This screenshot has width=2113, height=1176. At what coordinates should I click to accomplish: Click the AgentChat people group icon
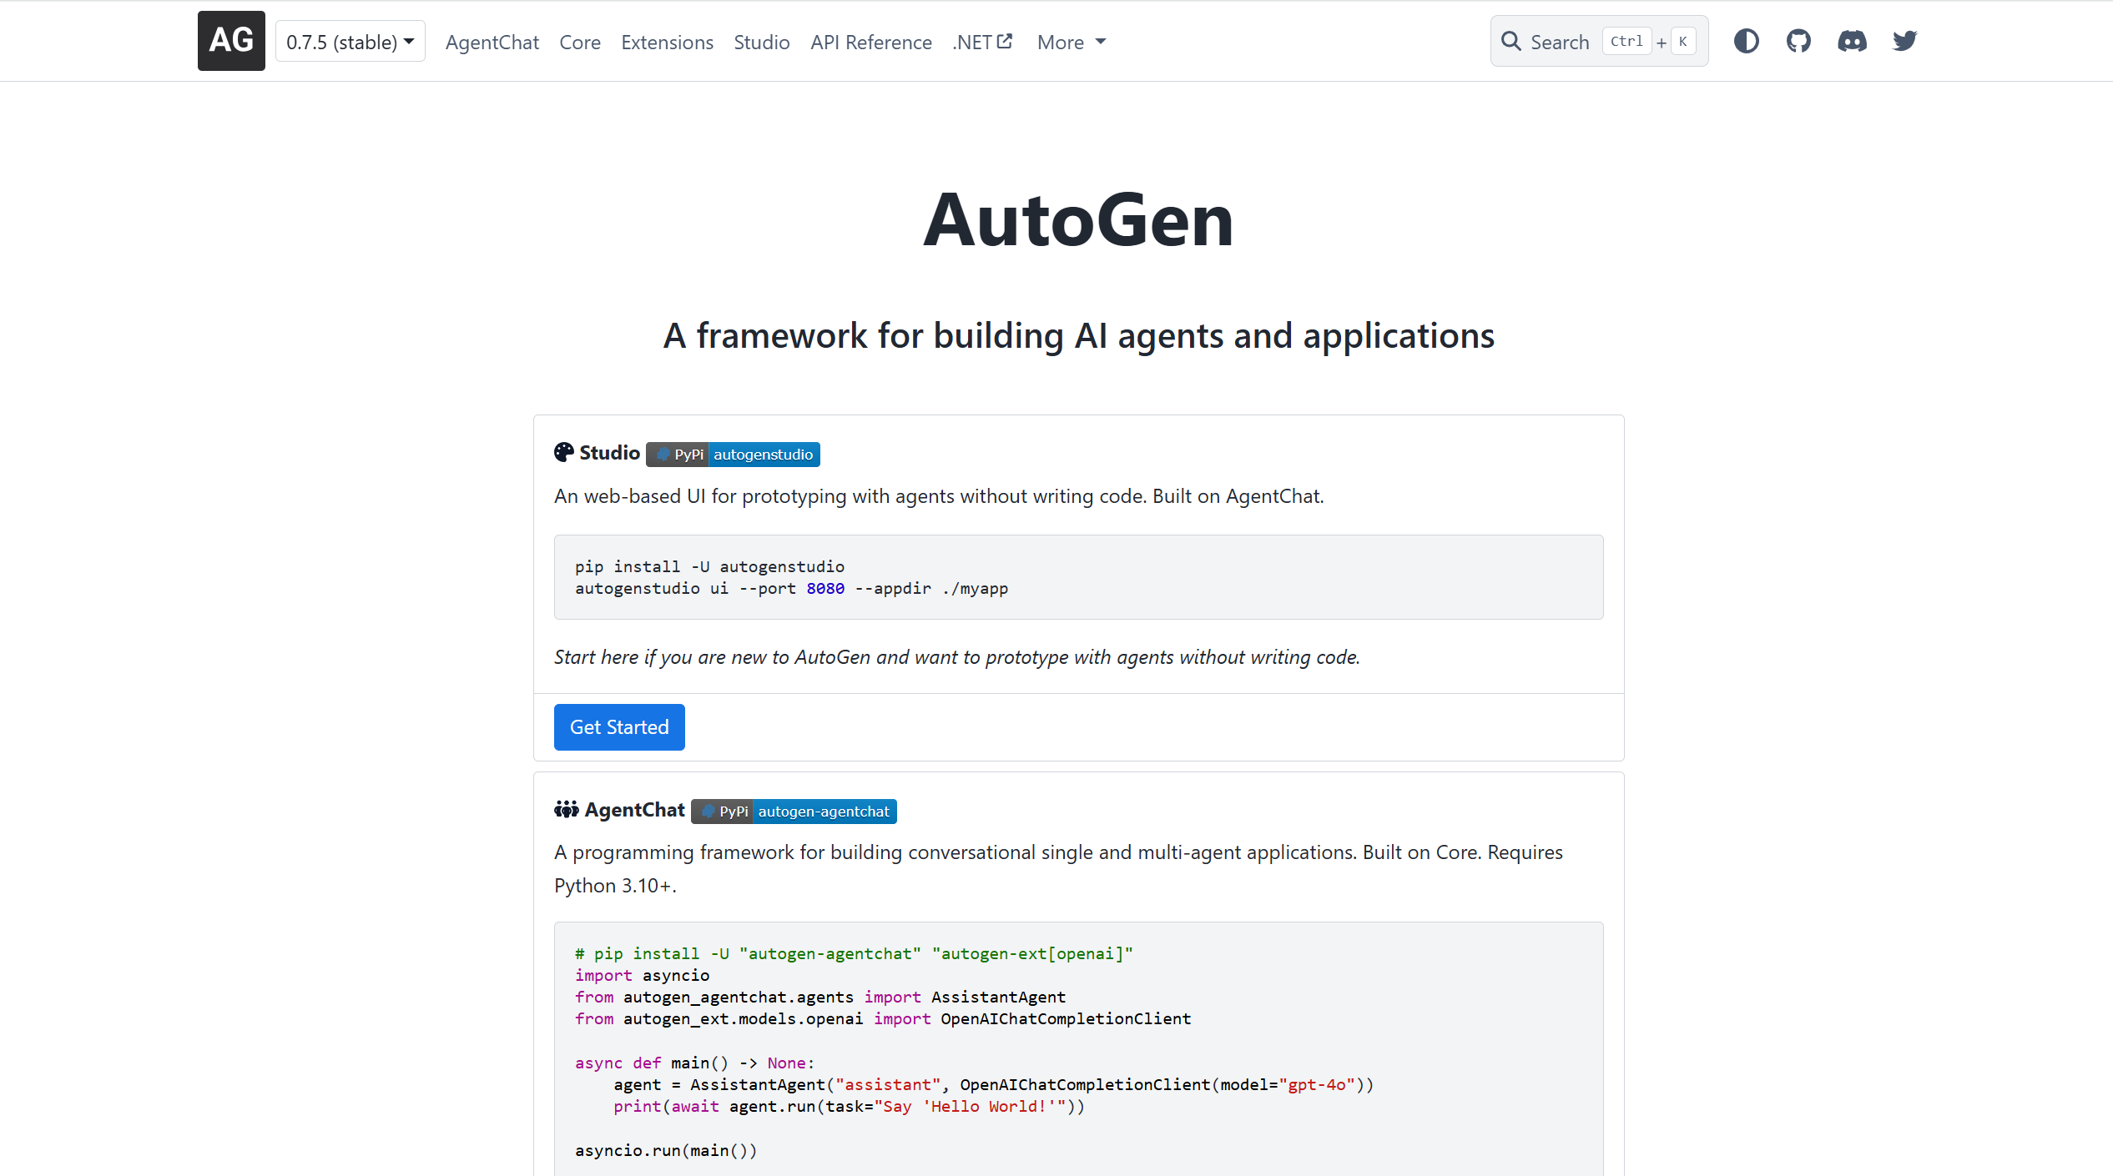coord(567,810)
